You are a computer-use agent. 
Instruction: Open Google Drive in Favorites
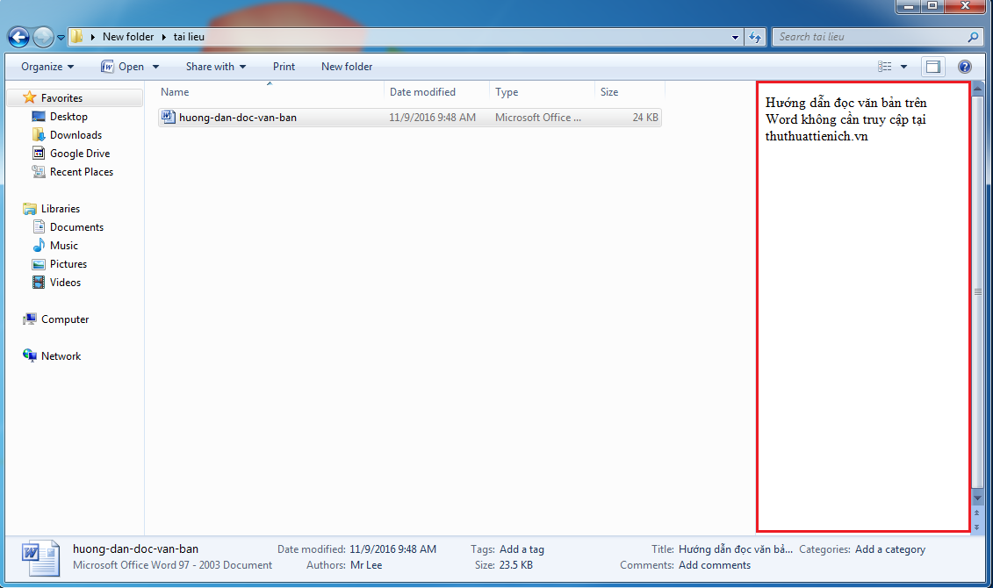pyautogui.click(x=79, y=154)
